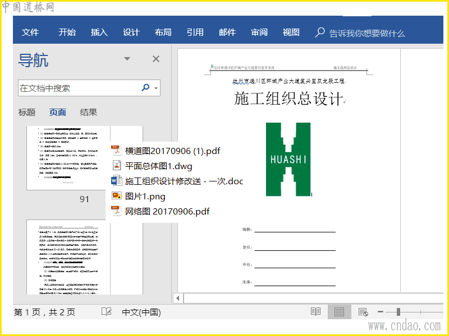Click the zoom slider handle

398,312
